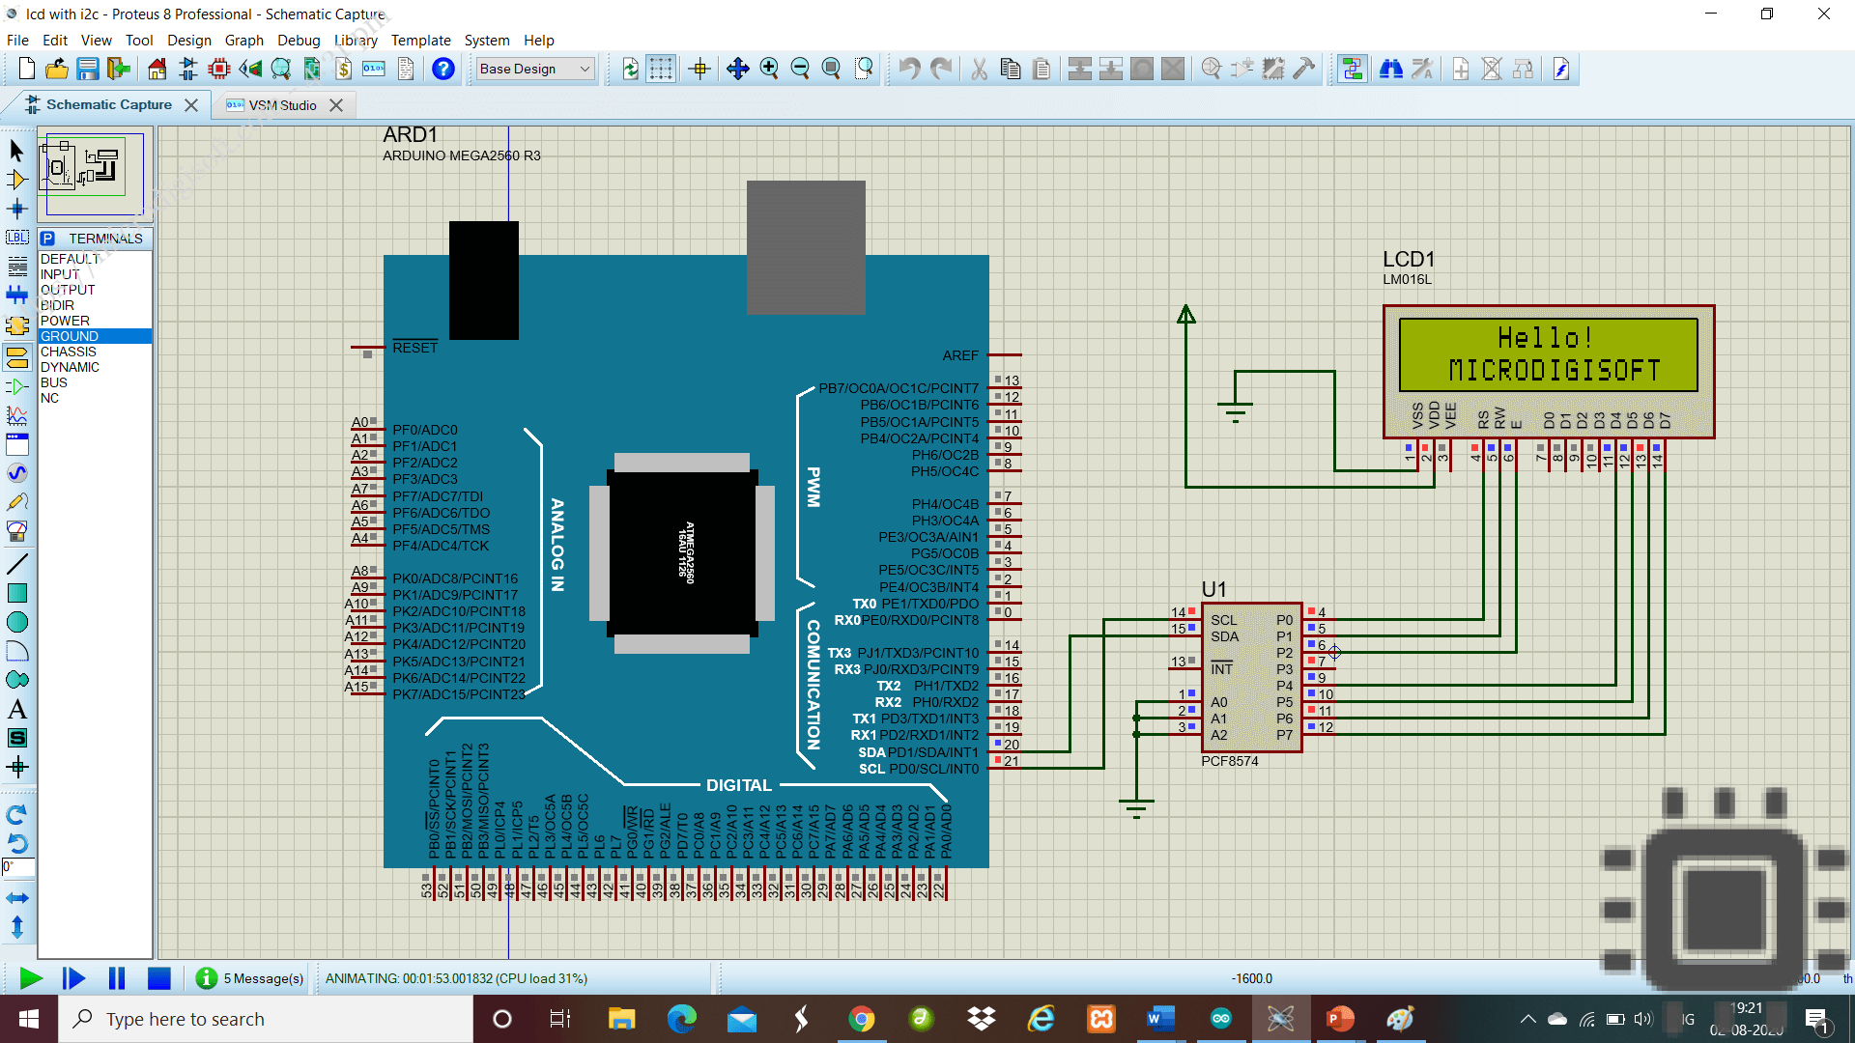Open the rotation angle input field

[16, 867]
